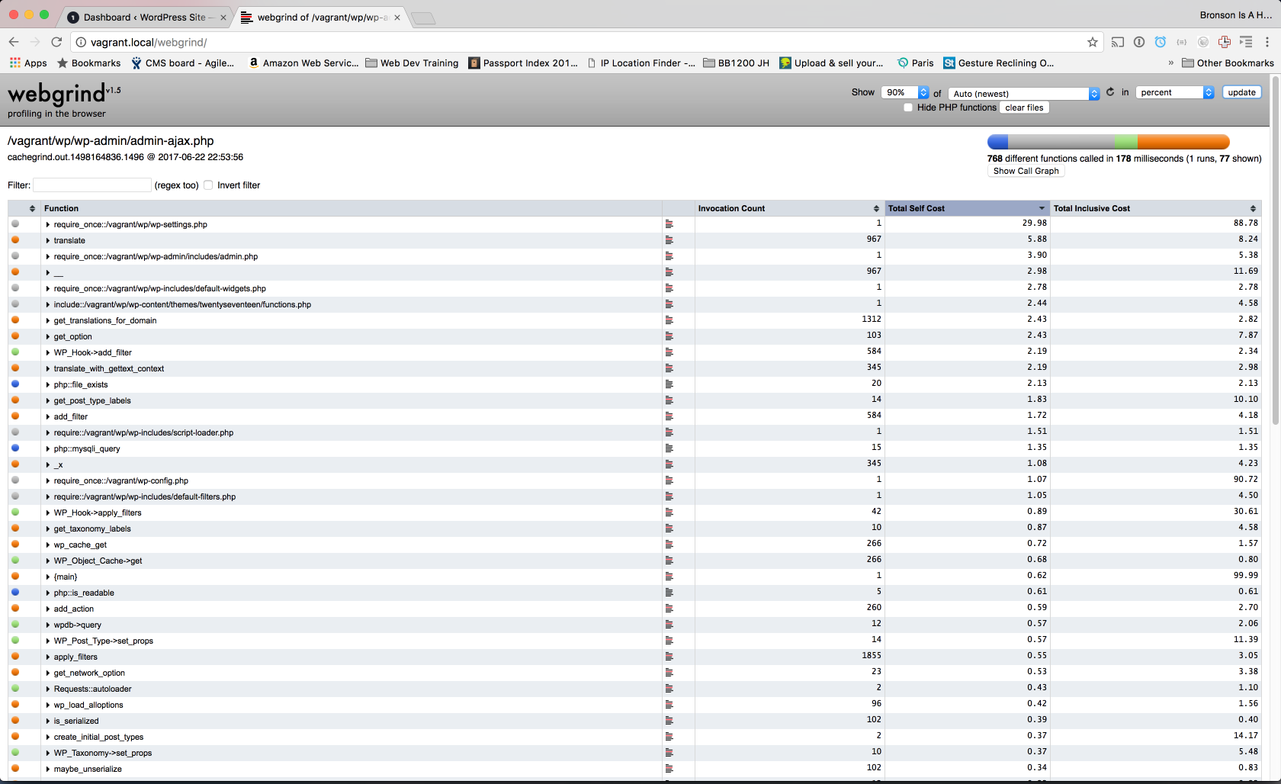Click orange segment of cost breakdown bar
This screenshot has height=784, width=1281.
tap(1183, 142)
